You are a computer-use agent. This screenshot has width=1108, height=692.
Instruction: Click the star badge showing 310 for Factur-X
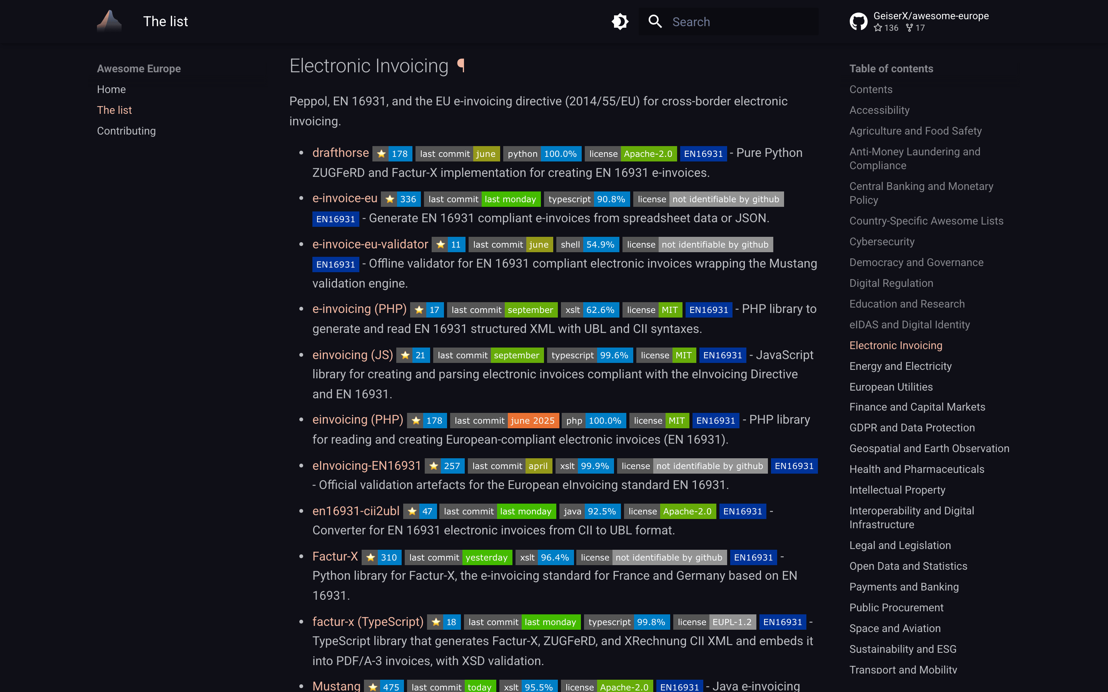381,557
